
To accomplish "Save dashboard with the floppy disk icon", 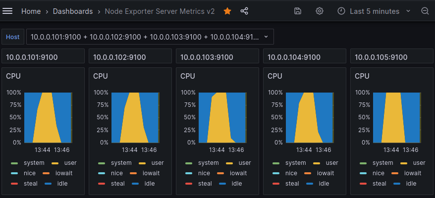I will pos(298,11).
